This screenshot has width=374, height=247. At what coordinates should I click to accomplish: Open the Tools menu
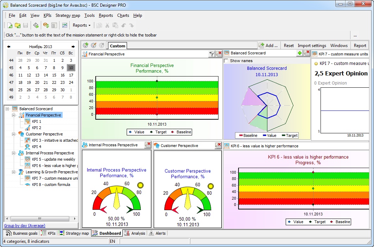[x=89, y=15]
